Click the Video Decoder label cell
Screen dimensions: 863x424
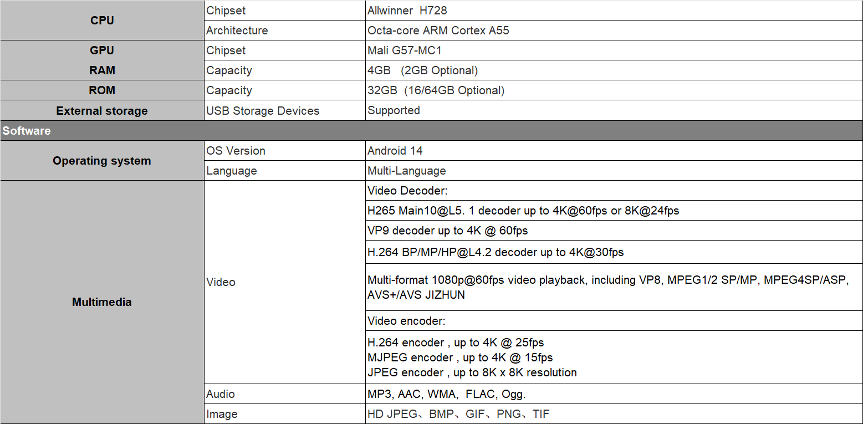coord(614,191)
